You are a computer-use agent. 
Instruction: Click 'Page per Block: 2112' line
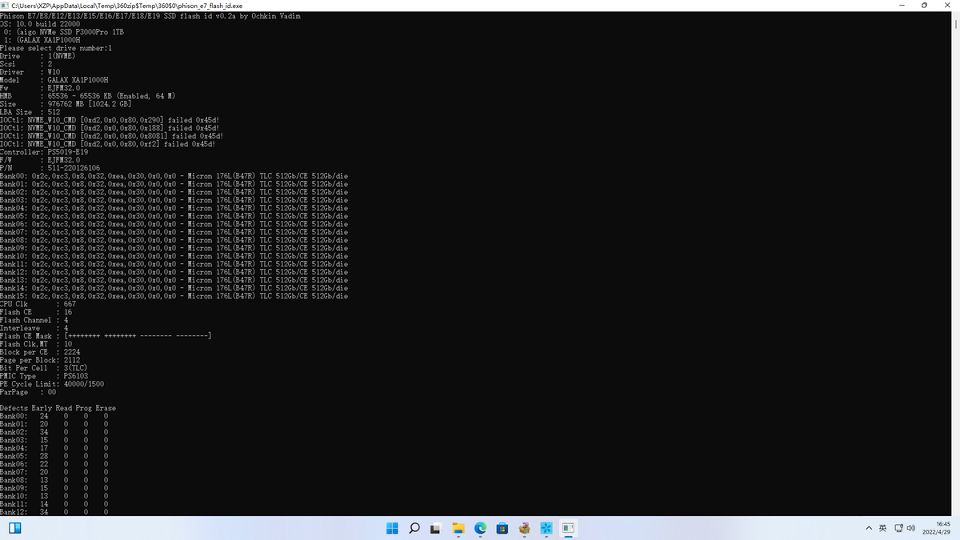[40, 360]
